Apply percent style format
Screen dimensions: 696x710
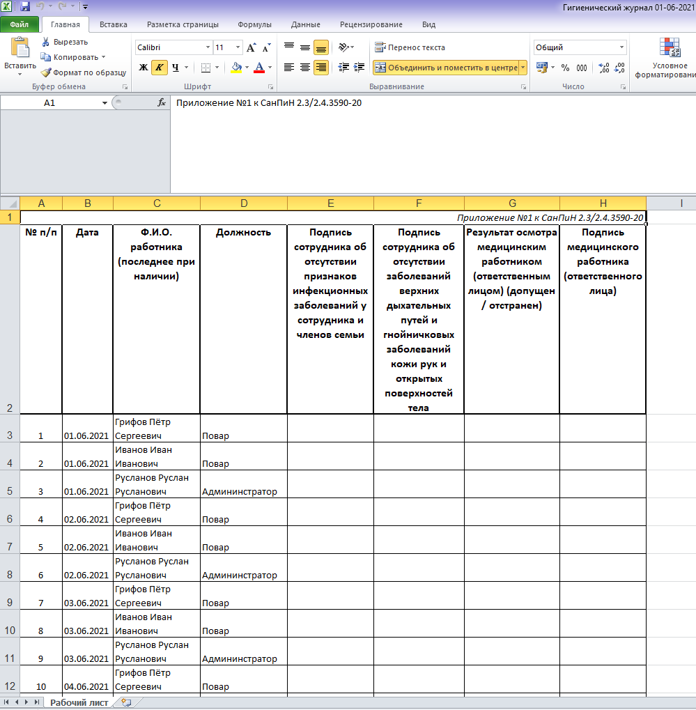coord(565,68)
